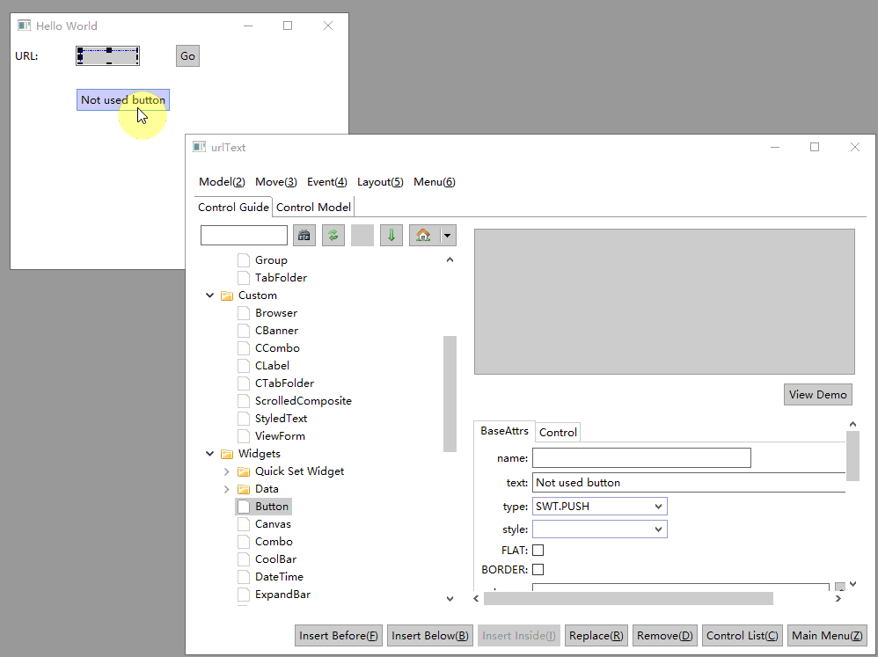Image resolution: width=878 pixels, height=657 pixels.
Task: Click the green down arrow icon
Action: (x=391, y=236)
